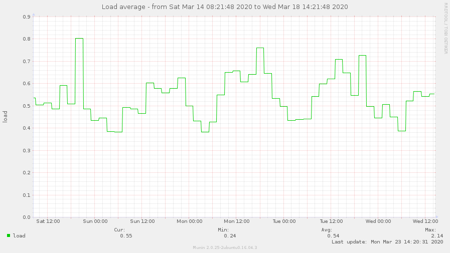Click the 'Sat 12:00' x-axis label

(48, 221)
